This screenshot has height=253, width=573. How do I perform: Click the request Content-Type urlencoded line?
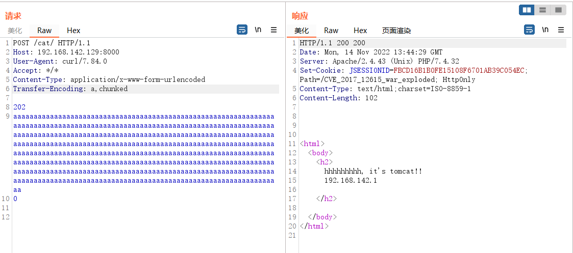(109, 79)
